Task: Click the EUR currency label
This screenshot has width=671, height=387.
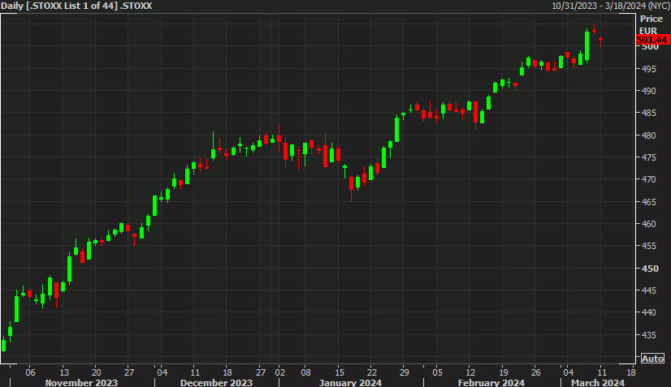Action: [648, 31]
